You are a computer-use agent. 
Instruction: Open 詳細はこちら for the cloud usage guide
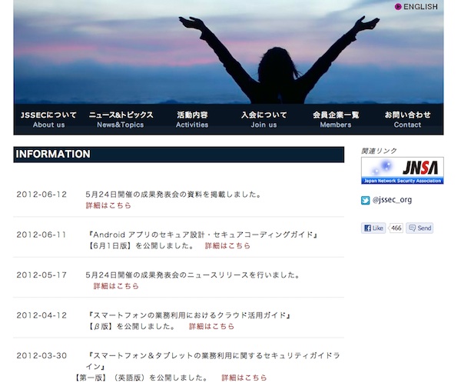212,327
